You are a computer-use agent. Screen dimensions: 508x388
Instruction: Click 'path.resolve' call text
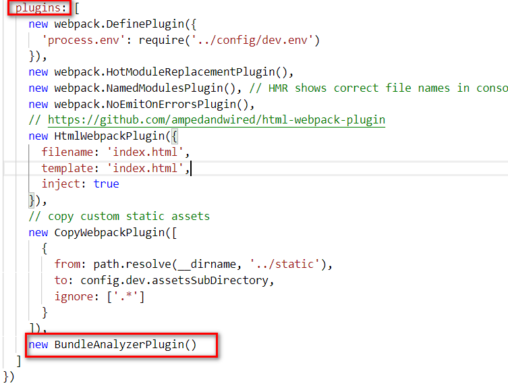pyautogui.click(x=132, y=264)
